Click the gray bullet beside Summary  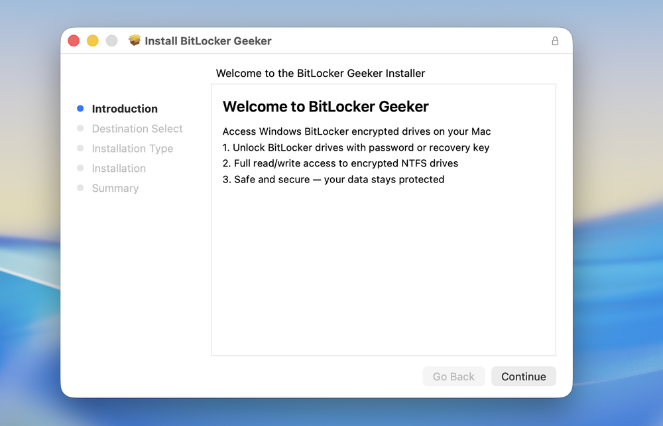(x=80, y=188)
